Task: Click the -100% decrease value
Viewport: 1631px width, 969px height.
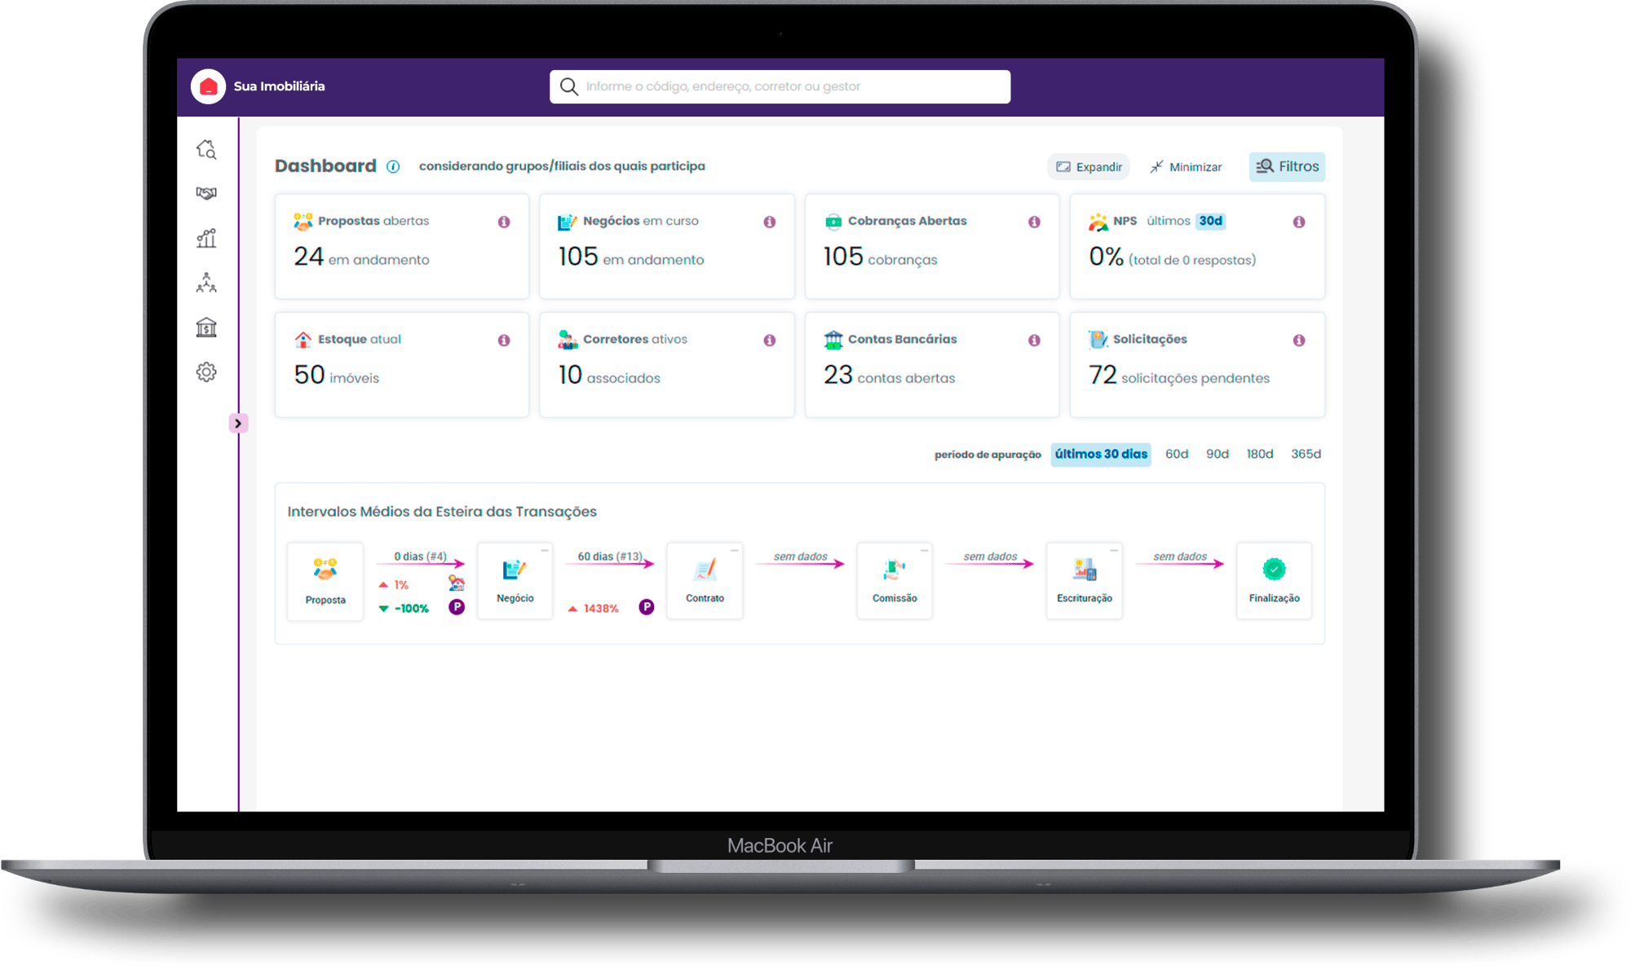Action: click(x=412, y=609)
